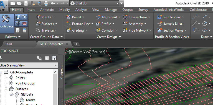Select Point Groups in Prospector tree
The height and width of the screenshot is (105, 213).
pyautogui.click(x=25, y=83)
